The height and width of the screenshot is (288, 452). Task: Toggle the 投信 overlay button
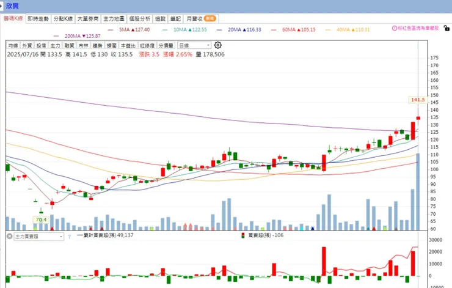click(x=41, y=46)
